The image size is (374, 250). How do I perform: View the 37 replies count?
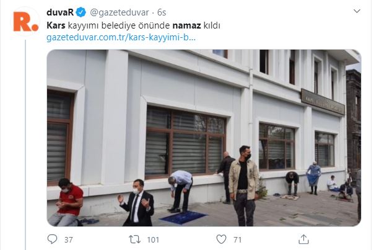(x=69, y=239)
